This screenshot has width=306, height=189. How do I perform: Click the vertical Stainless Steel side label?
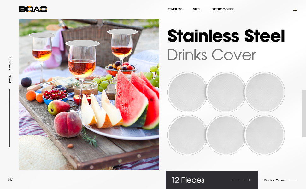click(9, 70)
